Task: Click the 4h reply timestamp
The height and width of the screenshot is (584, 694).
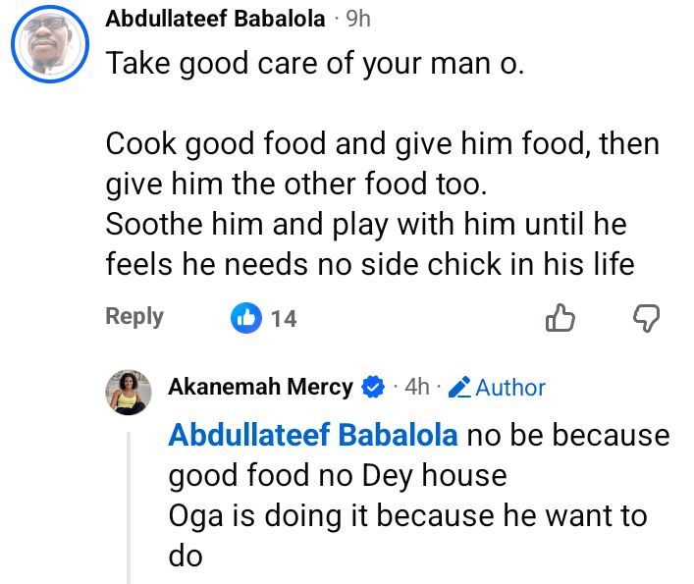Action: pos(417,388)
